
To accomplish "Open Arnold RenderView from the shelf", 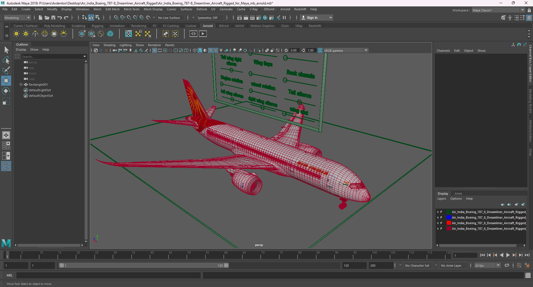I will pyautogui.click(x=193, y=34).
